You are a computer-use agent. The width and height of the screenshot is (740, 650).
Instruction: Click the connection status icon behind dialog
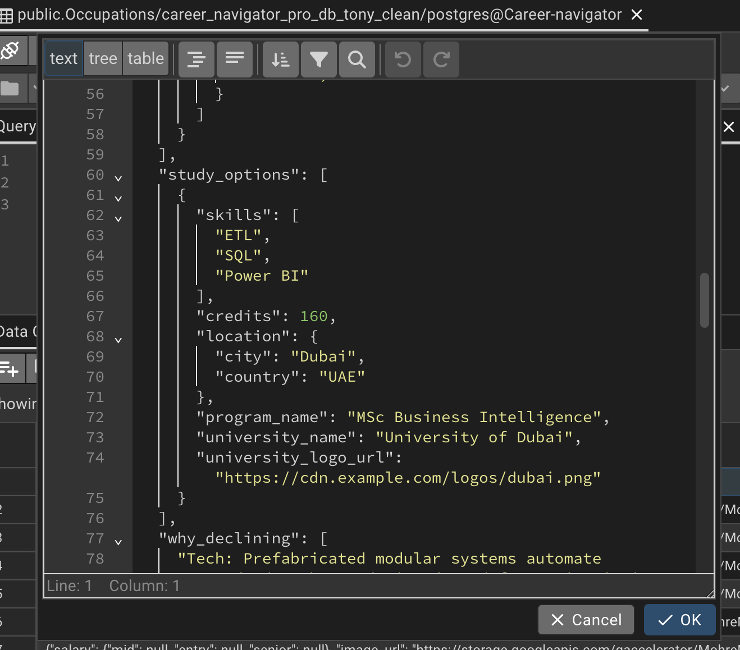point(10,51)
